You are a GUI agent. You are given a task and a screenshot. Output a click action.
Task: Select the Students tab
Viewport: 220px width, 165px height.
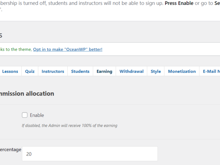(80, 71)
